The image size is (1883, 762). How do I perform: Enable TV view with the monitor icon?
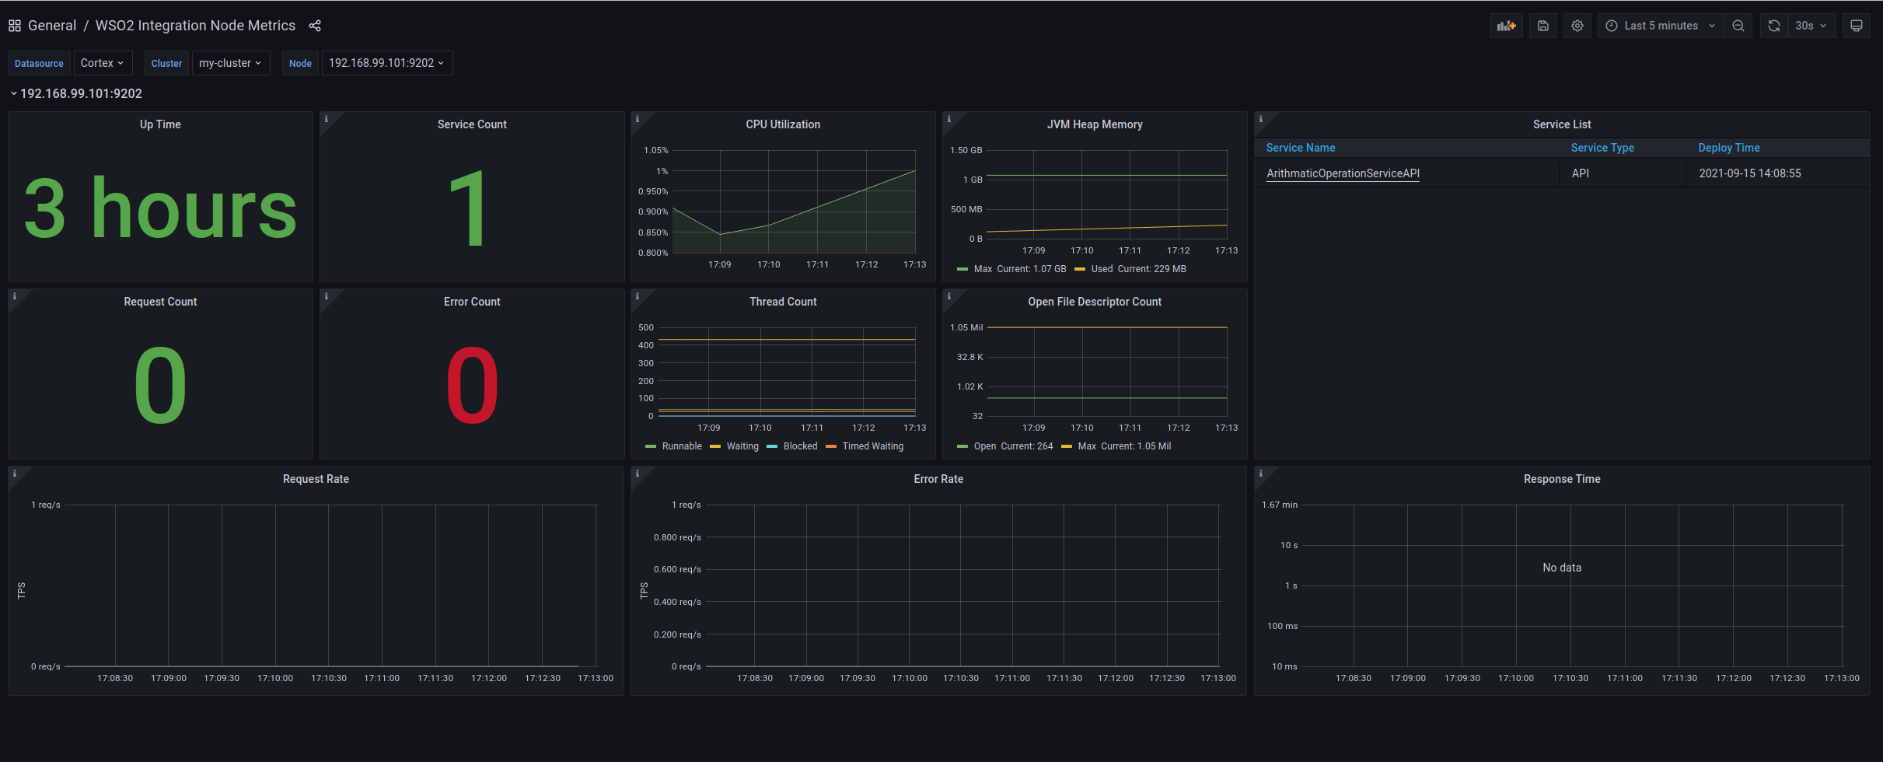1857,26
